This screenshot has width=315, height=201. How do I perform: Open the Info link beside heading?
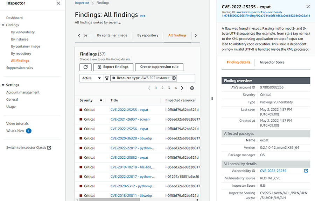[x=142, y=16]
